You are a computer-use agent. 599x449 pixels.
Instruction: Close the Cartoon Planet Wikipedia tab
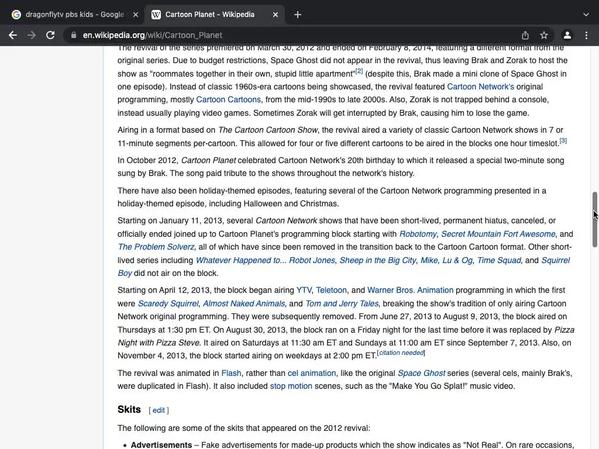pyautogui.click(x=276, y=15)
